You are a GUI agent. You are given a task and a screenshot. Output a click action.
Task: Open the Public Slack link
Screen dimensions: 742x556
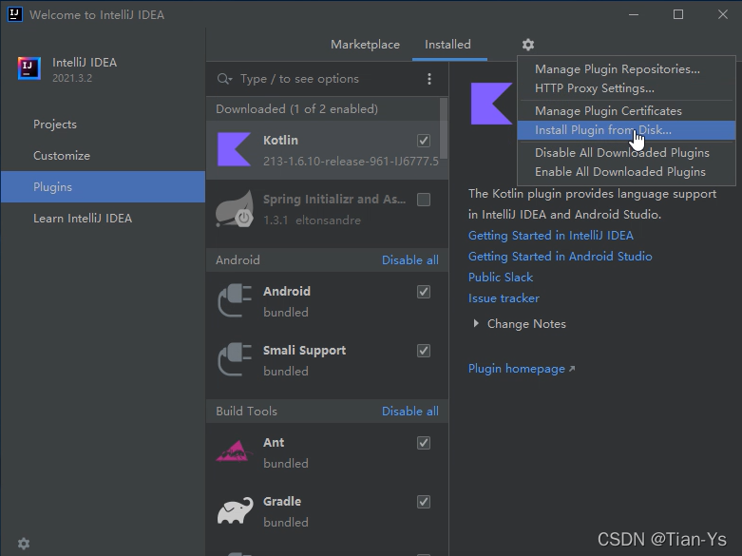pyautogui.click(x=501, y=278)
